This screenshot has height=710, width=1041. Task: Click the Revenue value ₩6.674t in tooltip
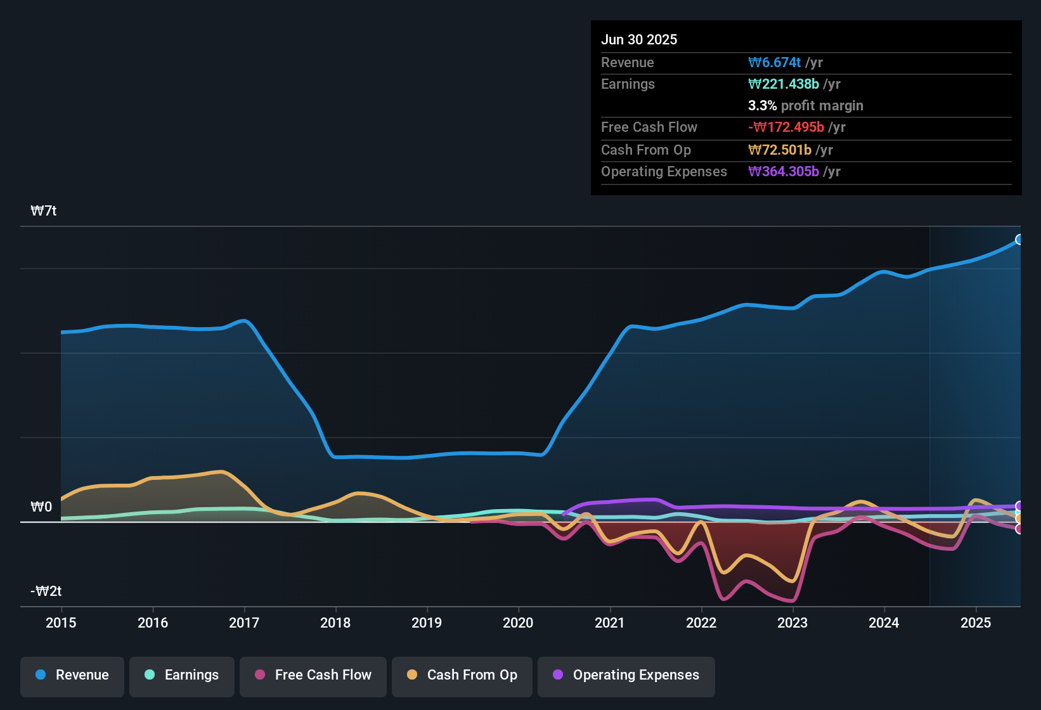tap(776, 62)
